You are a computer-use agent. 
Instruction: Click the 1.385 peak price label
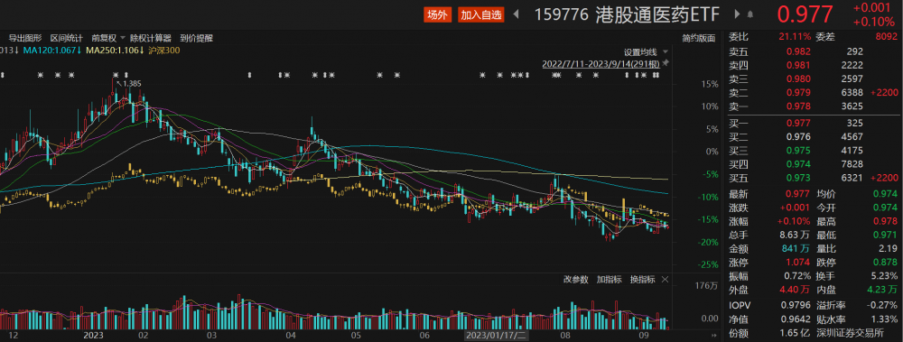pos(132,84)
